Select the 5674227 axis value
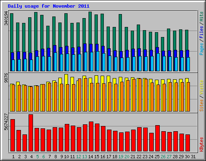The image size is (206, 161). 6,122
